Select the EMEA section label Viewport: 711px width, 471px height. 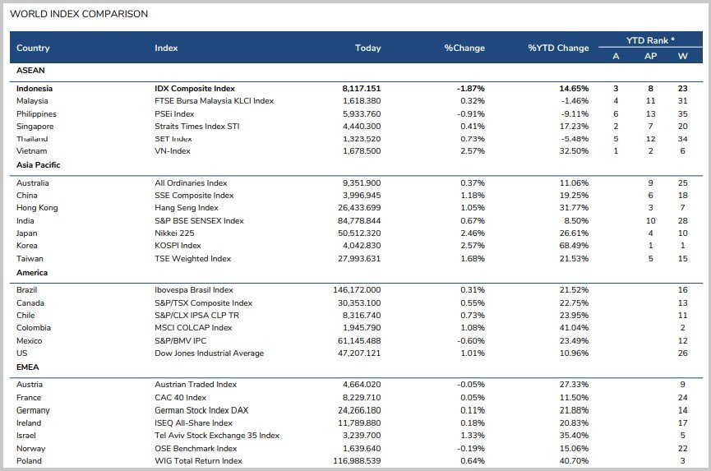(28, 367)
